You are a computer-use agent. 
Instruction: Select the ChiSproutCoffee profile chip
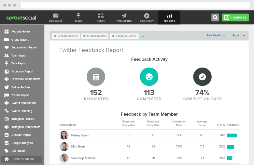coord(66,36)
